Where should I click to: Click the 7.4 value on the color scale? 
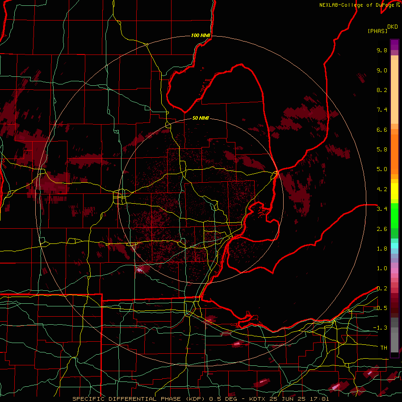(382, 110)
